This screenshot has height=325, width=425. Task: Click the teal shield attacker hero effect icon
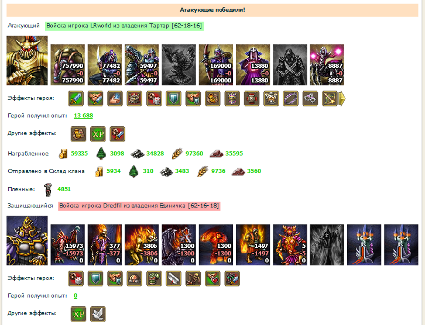(173, 99)
